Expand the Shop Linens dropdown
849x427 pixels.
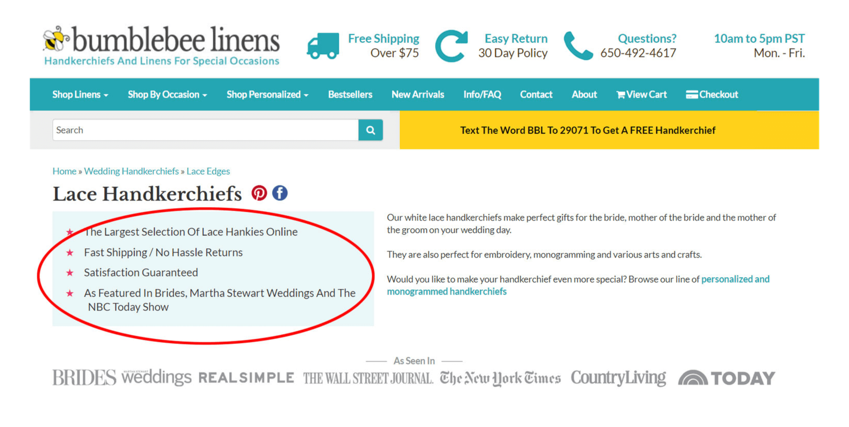[x=80, y=95]
